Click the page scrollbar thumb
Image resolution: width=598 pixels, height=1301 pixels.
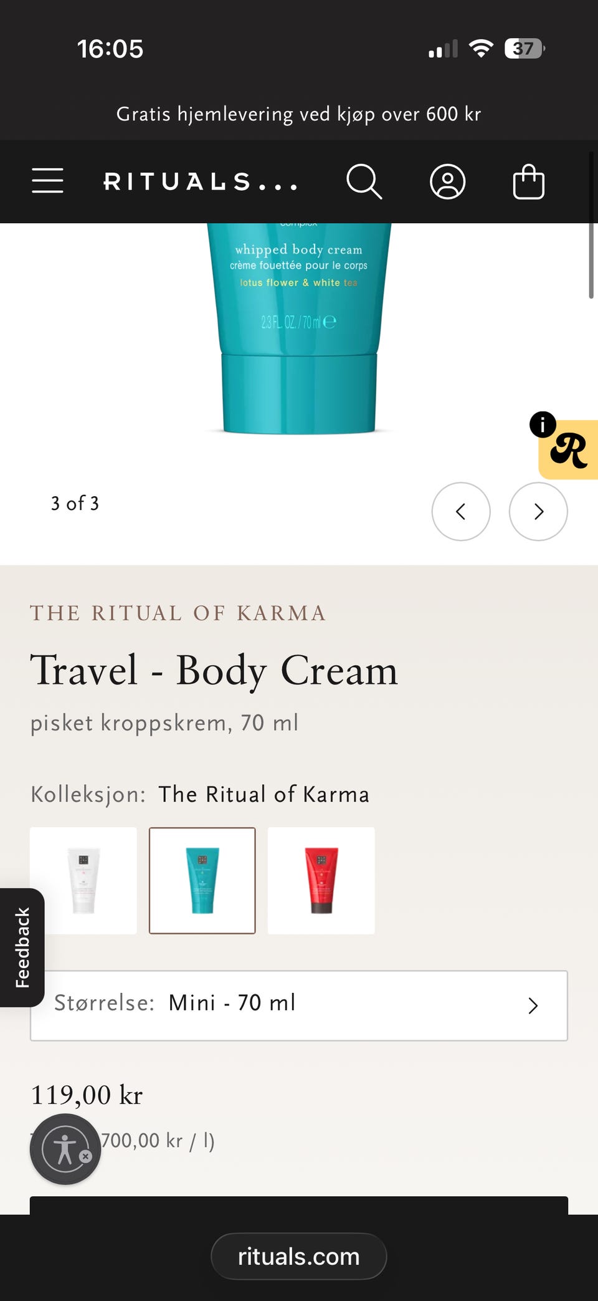[x=591, y=225]
